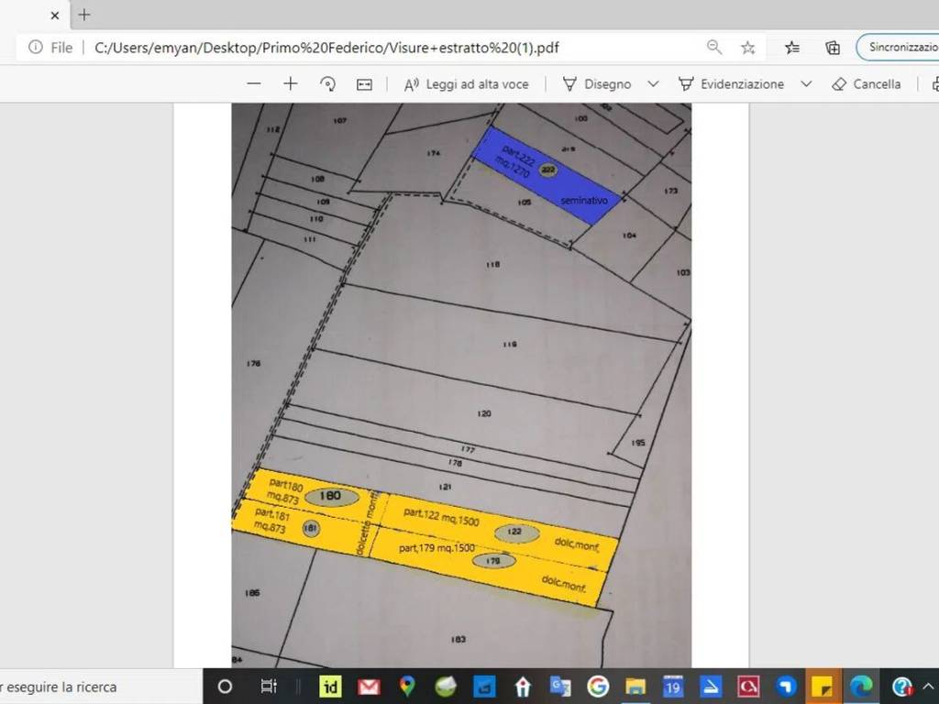Viewport: 939px width, 704px height.
Task: Select the Disegno drawing tool
Action: coord(597,84)
